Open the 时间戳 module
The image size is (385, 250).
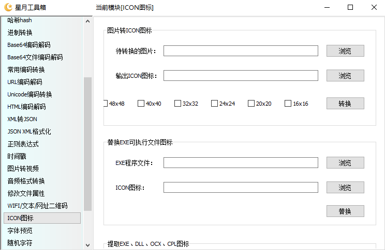point(17,156)
